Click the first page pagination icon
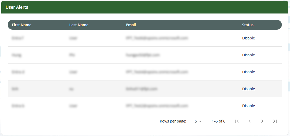This screenshot has height=136, width=290. coord(237,121)
